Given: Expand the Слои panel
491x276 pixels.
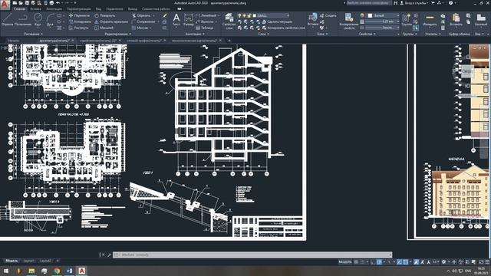Looking at the screenshot, I should (x=264, y=34).
